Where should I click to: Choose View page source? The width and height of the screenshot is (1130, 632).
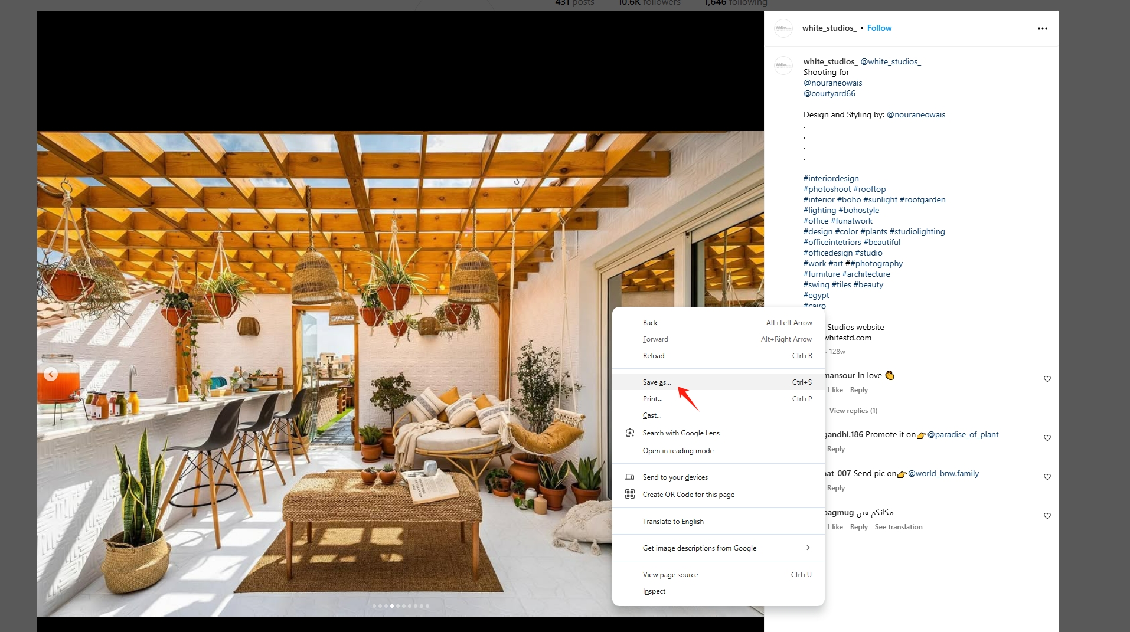click(x=718, y=575)
